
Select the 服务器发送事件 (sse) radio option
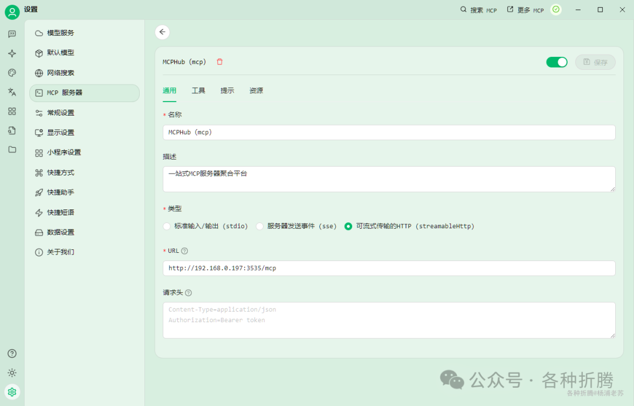click(259, 226)
